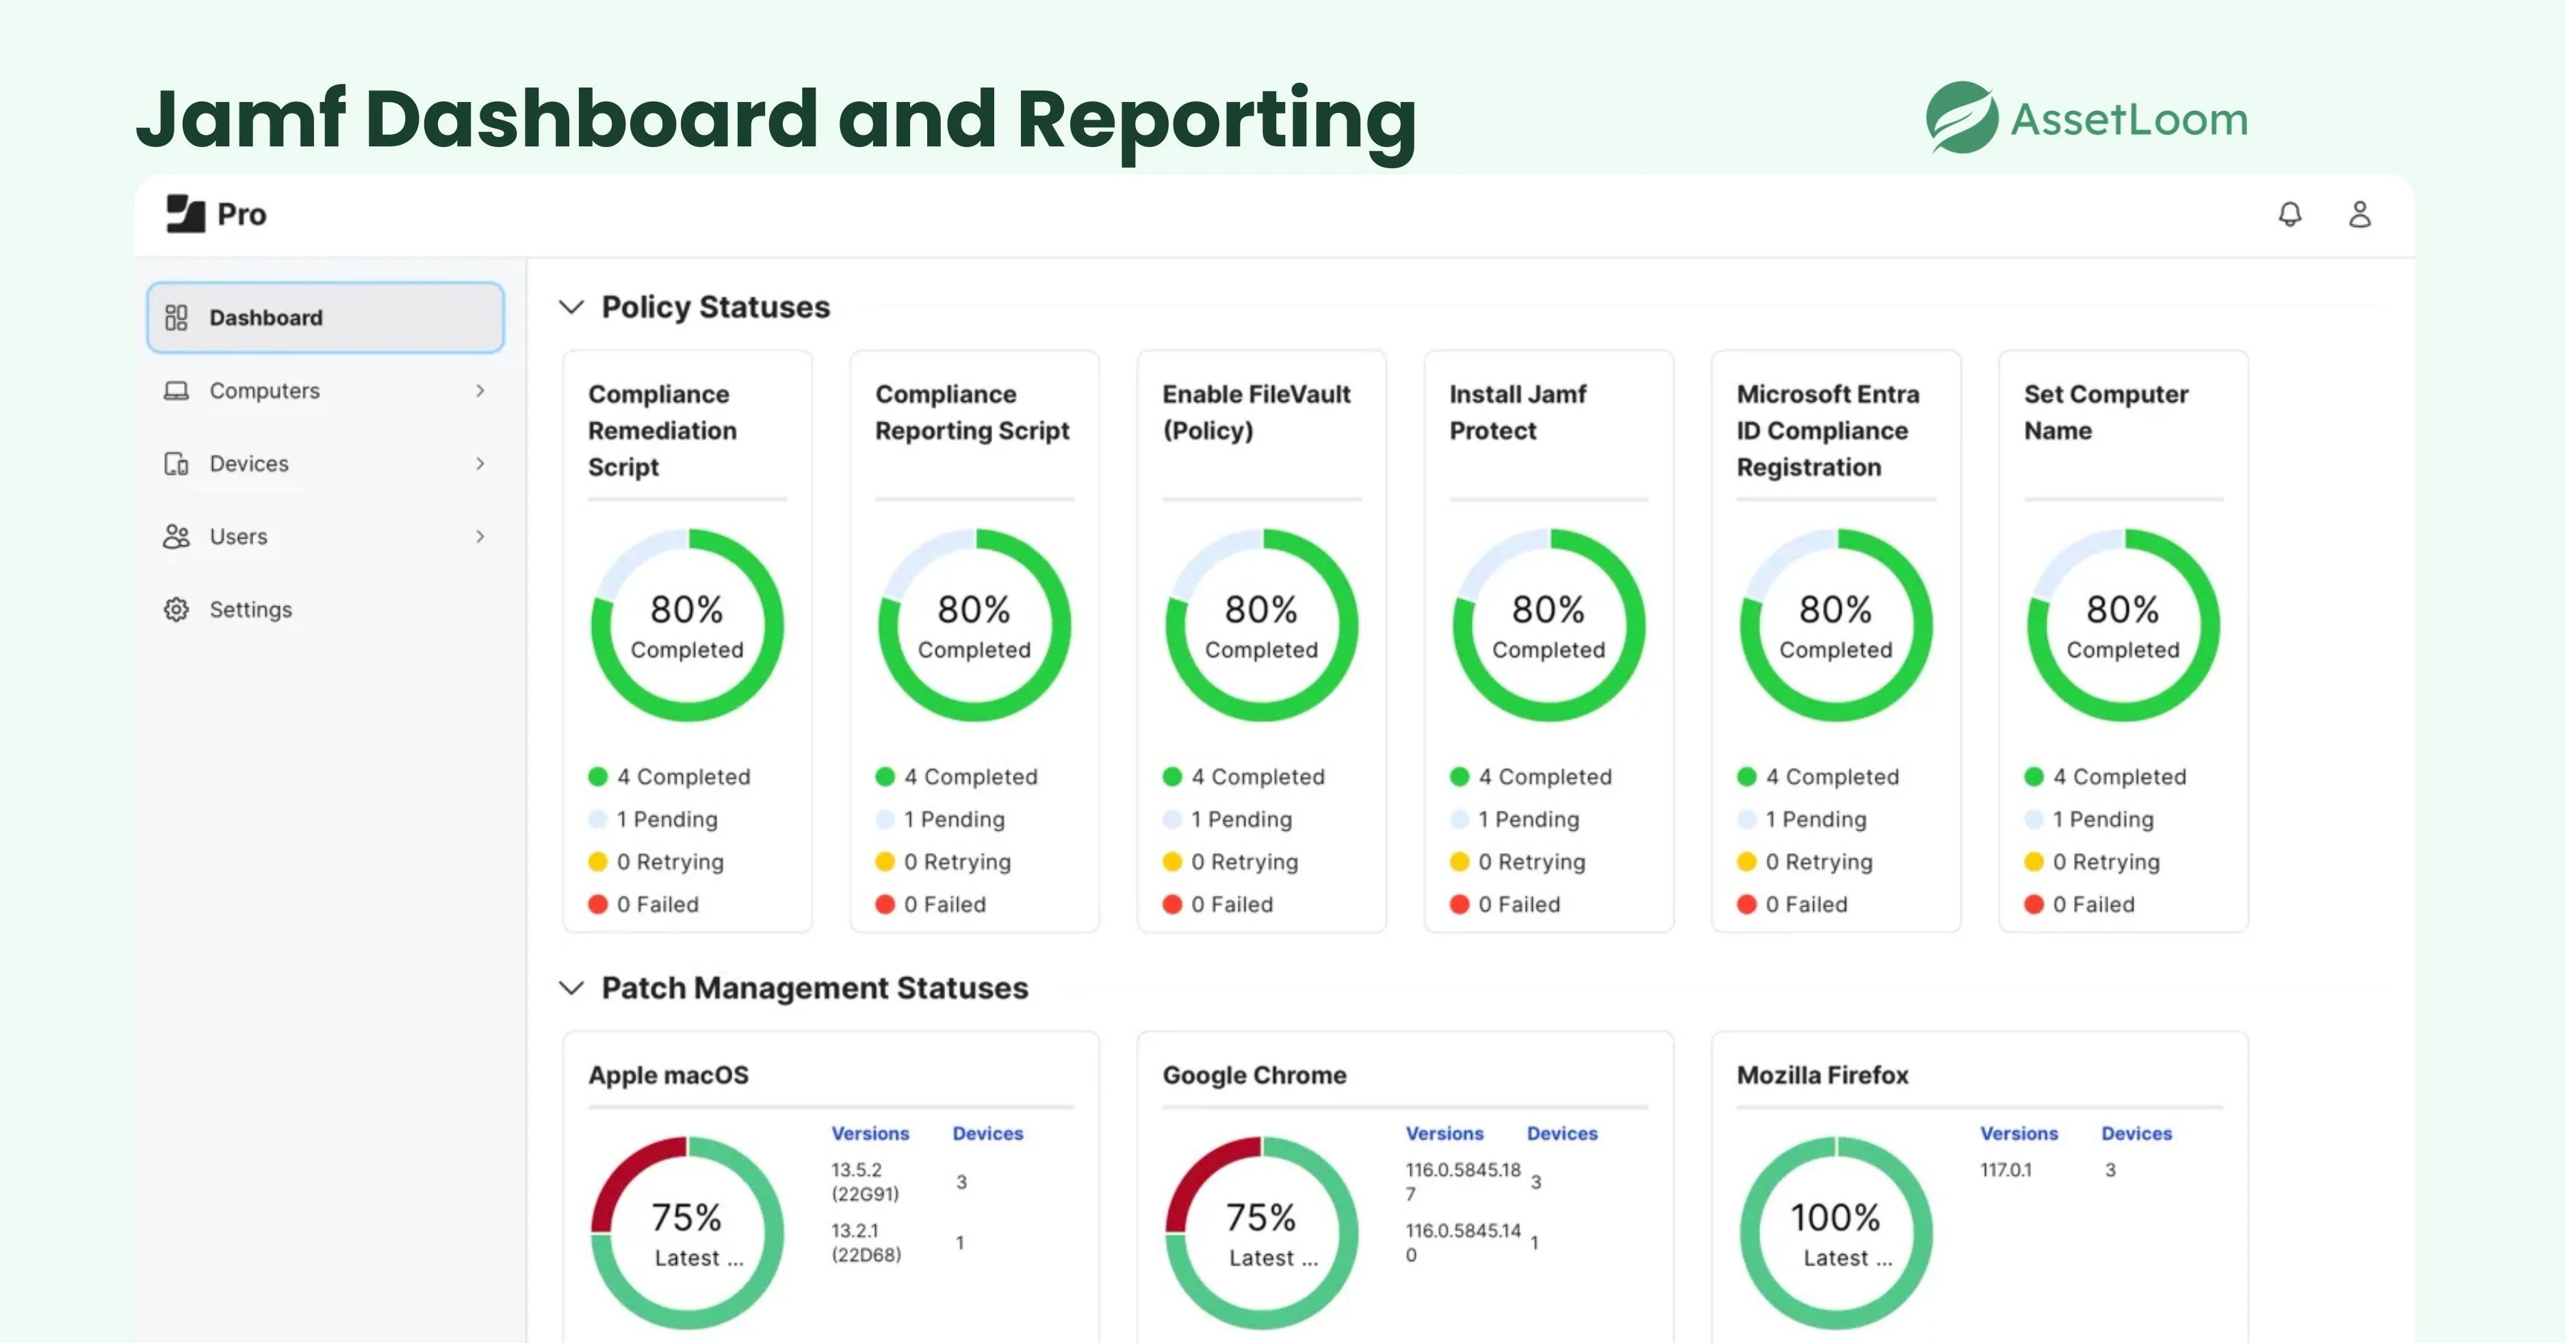Expand the Devices submenu chevron
The width and height of the screenshot is (2566, 1343).
(x=480, y=465)
